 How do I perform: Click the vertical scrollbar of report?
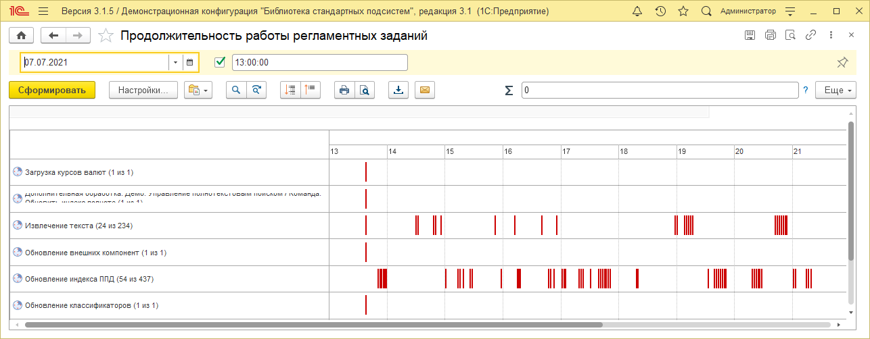(x=851, y=191)
